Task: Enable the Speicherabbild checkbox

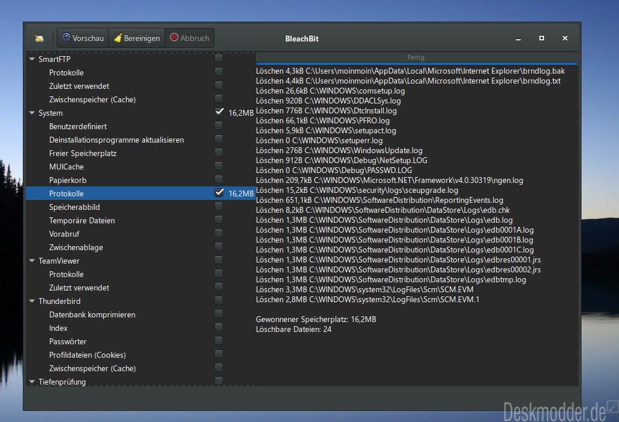Action: click(x=218, y=206)
